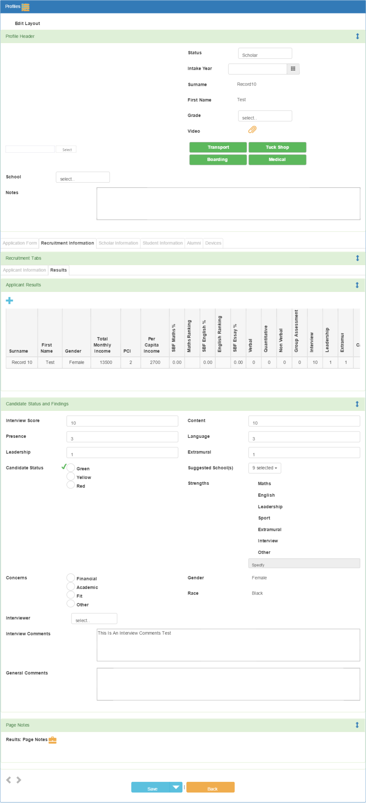This screenshot has width=366, height=809.
Task: Open the Results sub-tab
Action: tap(58, 270)
